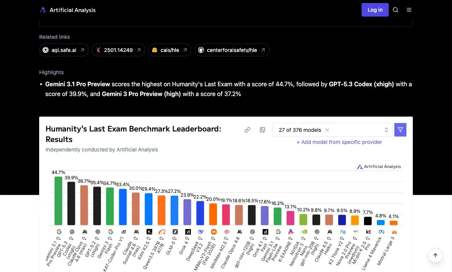The image size is (452, 272).
Task: Click '+ Add model from specific provider'
Action: pos(339,142)
